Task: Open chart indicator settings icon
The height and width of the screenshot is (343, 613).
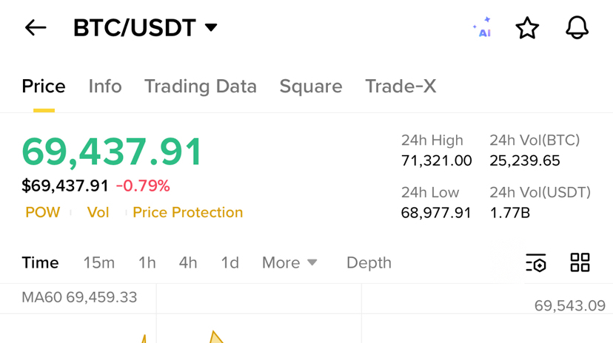Action: coord(536,262)
